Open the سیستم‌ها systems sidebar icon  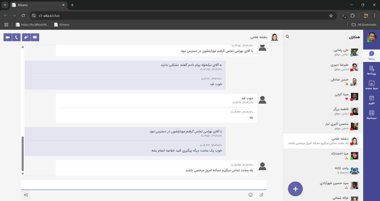[371, 115]
